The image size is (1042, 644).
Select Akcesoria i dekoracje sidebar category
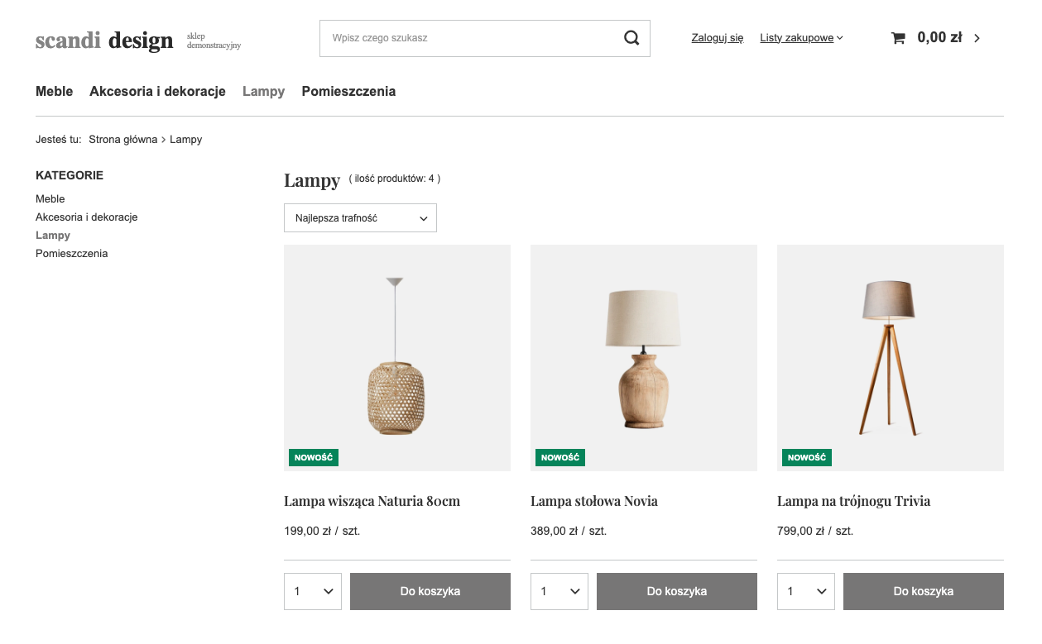[x=87, y=217]
